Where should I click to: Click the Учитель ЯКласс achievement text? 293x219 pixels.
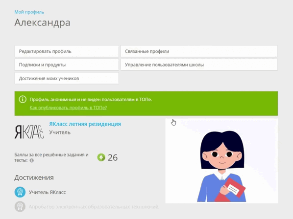coord(47,192)
